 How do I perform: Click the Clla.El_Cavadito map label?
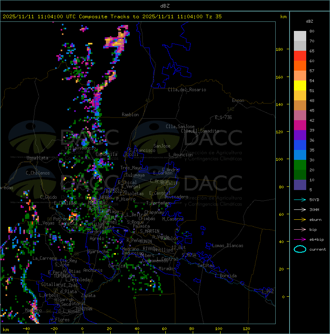[200, 131]
